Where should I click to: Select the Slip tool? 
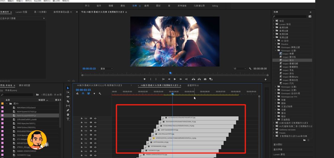[x=68, y=106]
